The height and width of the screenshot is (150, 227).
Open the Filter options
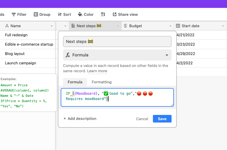19,15
